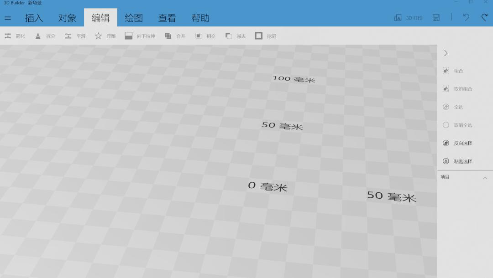
Task: Activate the Hollow (挖洞) tool
Action: 265,36
